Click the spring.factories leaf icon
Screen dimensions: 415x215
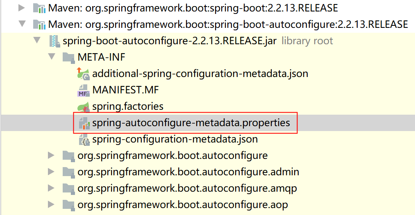(84, 106)
